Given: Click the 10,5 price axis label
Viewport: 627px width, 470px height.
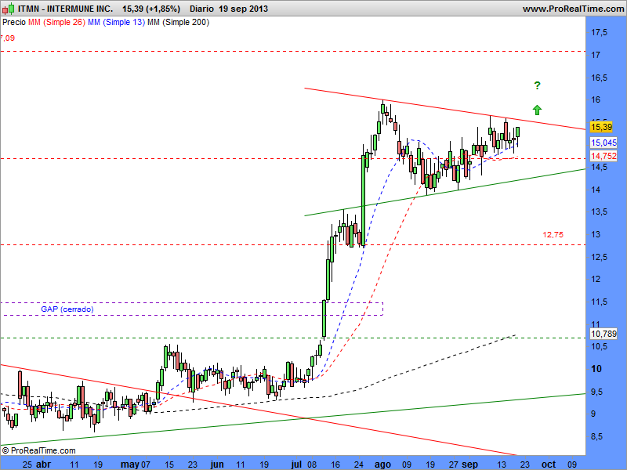Looking at the screenshot, I should [599, 346].
